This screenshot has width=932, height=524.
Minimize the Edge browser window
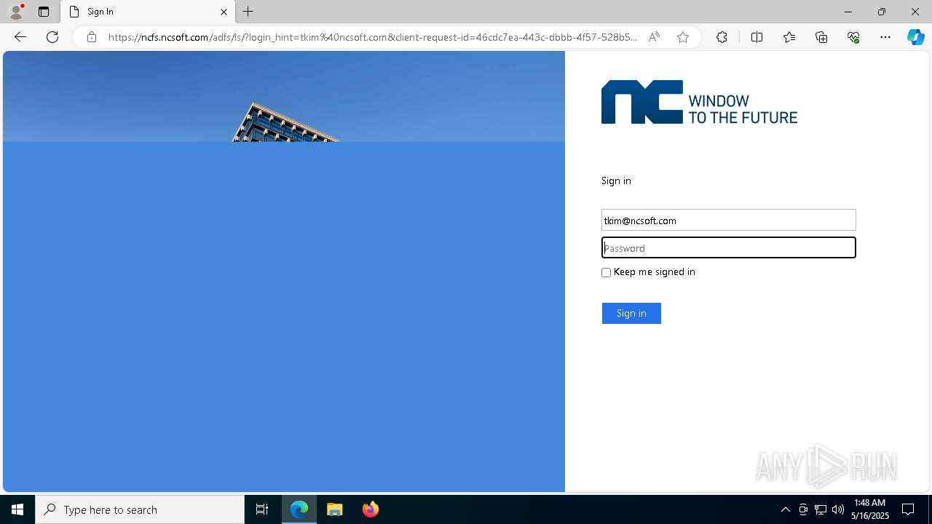pyautogui.click(x=848, y=12)
